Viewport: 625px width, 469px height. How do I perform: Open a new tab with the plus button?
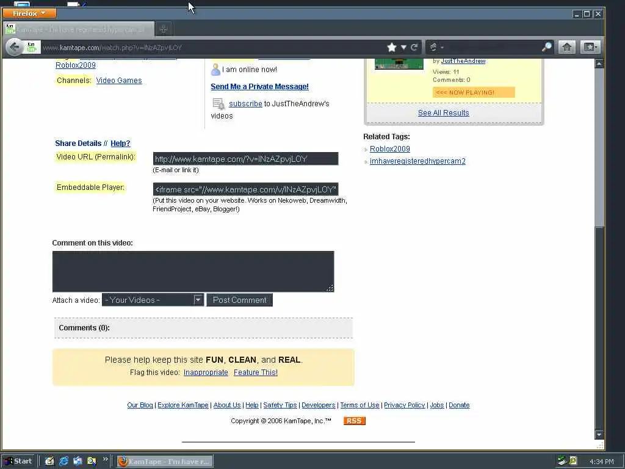[x=164, y=29]
